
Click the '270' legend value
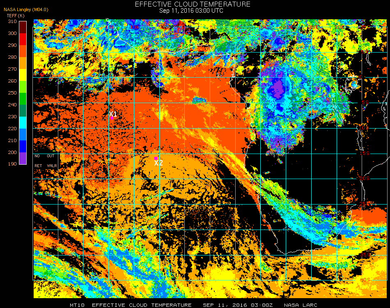[12, 69]
